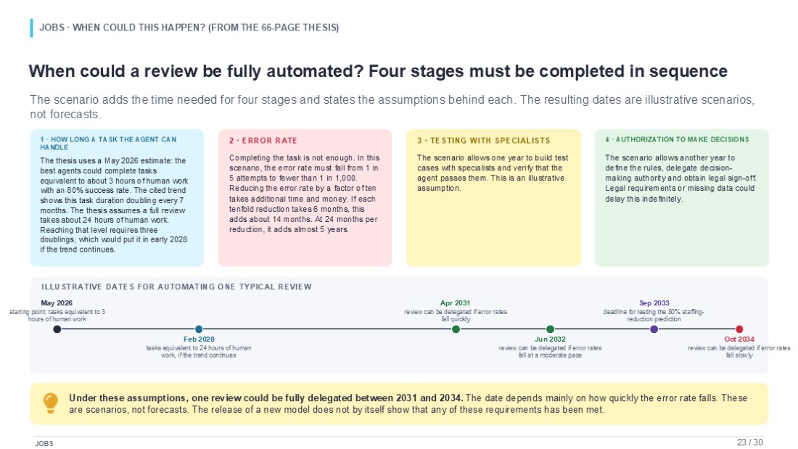
Task: Select the Feb 2028 timeline dot
Action: (x=199, y=329)
